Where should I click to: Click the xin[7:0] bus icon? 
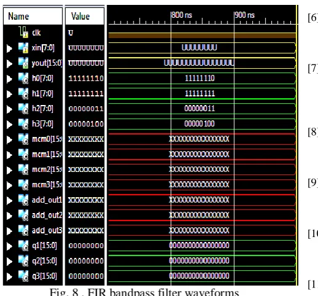(23, 48)
